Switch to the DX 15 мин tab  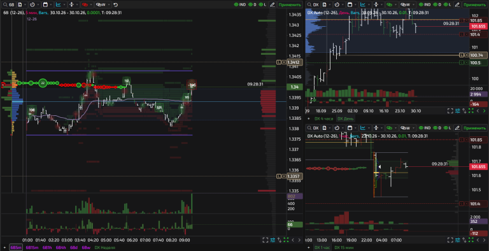(344, 248)
